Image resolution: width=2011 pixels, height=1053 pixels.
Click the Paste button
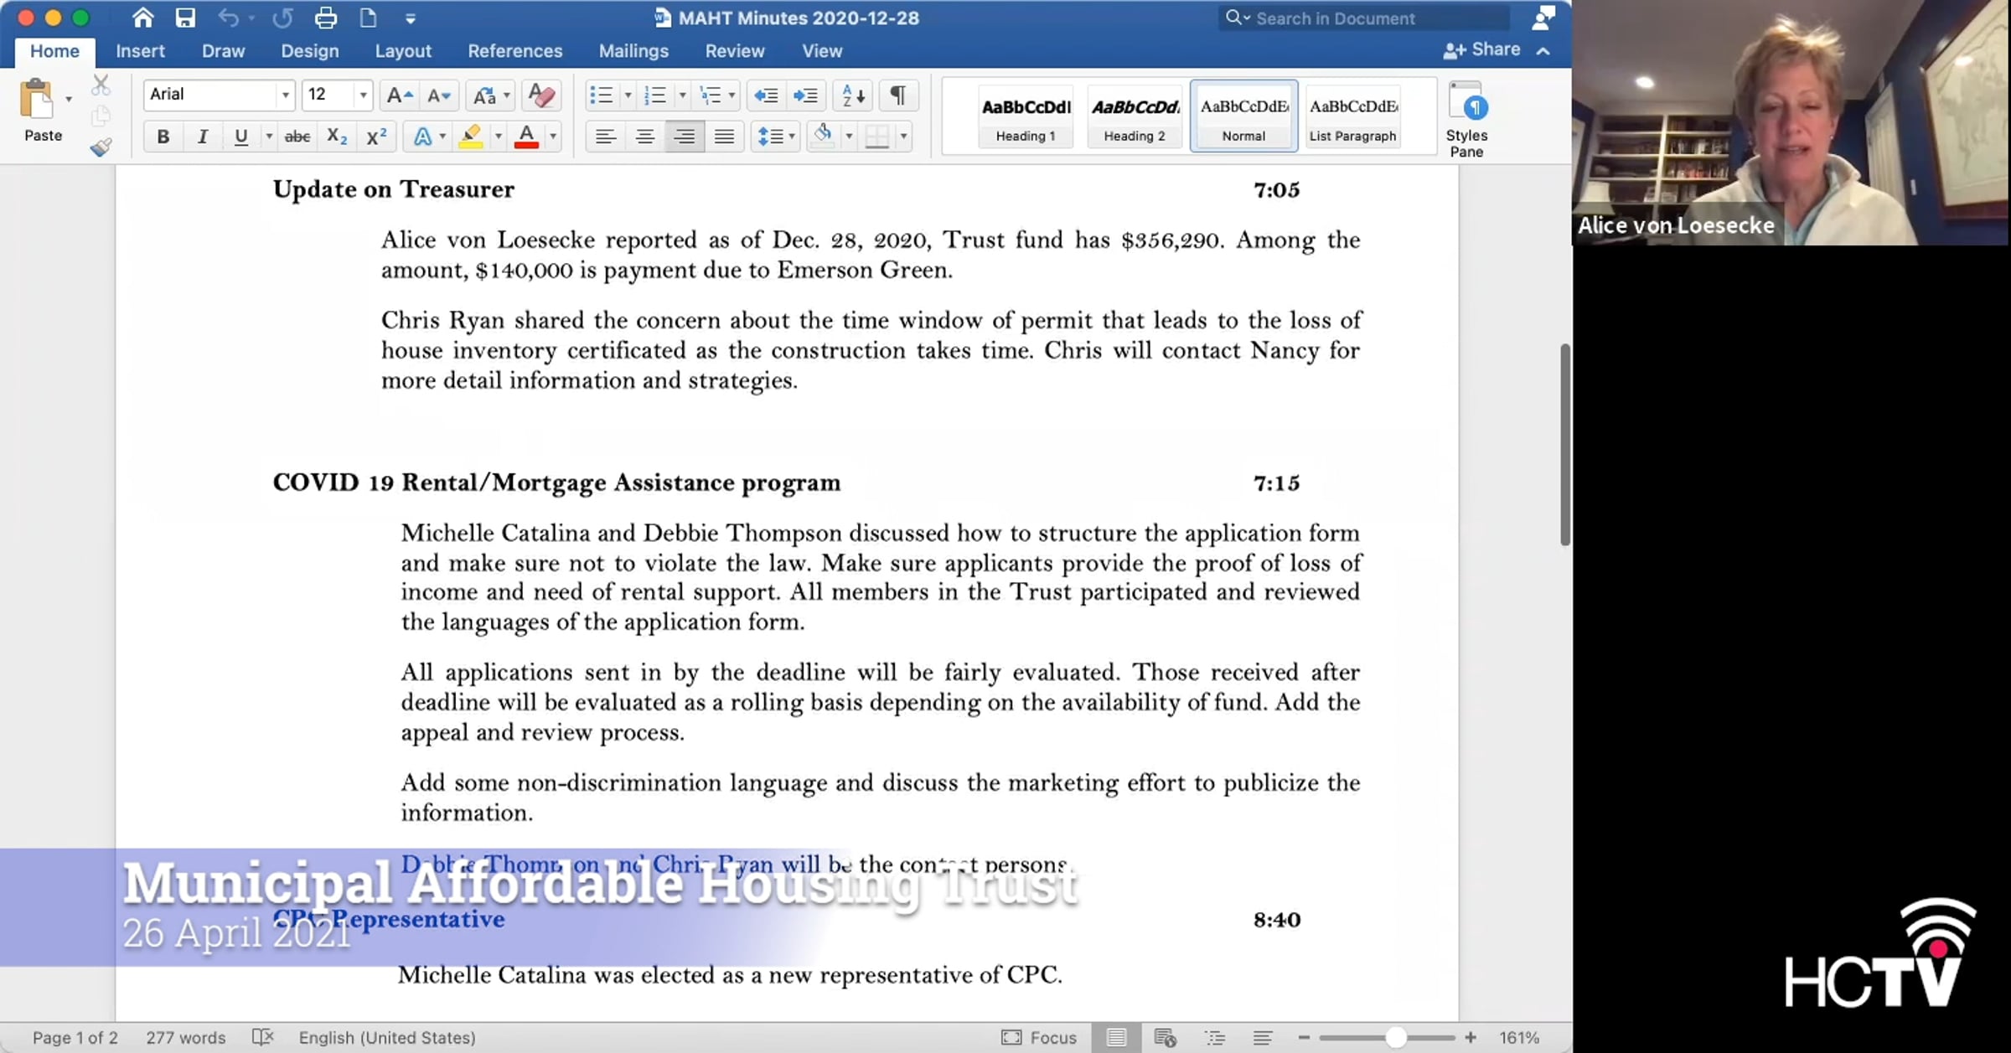click(43, 111)
